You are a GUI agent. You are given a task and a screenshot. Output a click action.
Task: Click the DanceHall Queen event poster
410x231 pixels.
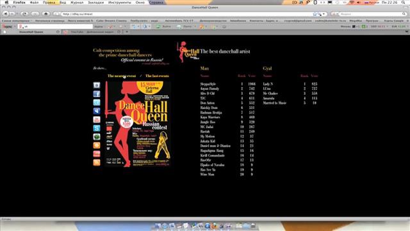138,124
